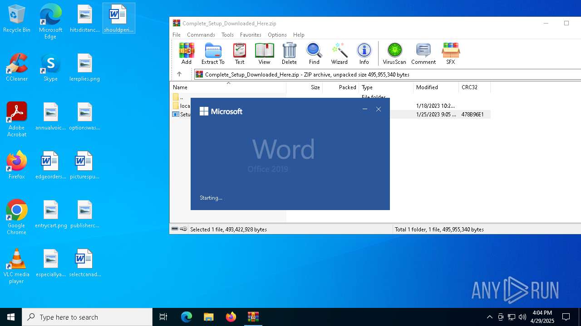Run VirusScan on archive

pyautogui.click(x=394, y=54)
